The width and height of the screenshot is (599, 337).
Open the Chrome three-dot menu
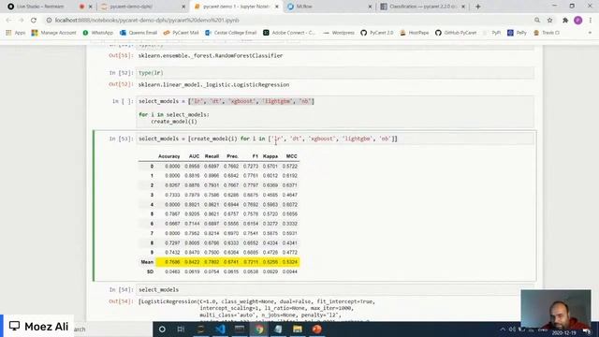[x=591, y=20]
